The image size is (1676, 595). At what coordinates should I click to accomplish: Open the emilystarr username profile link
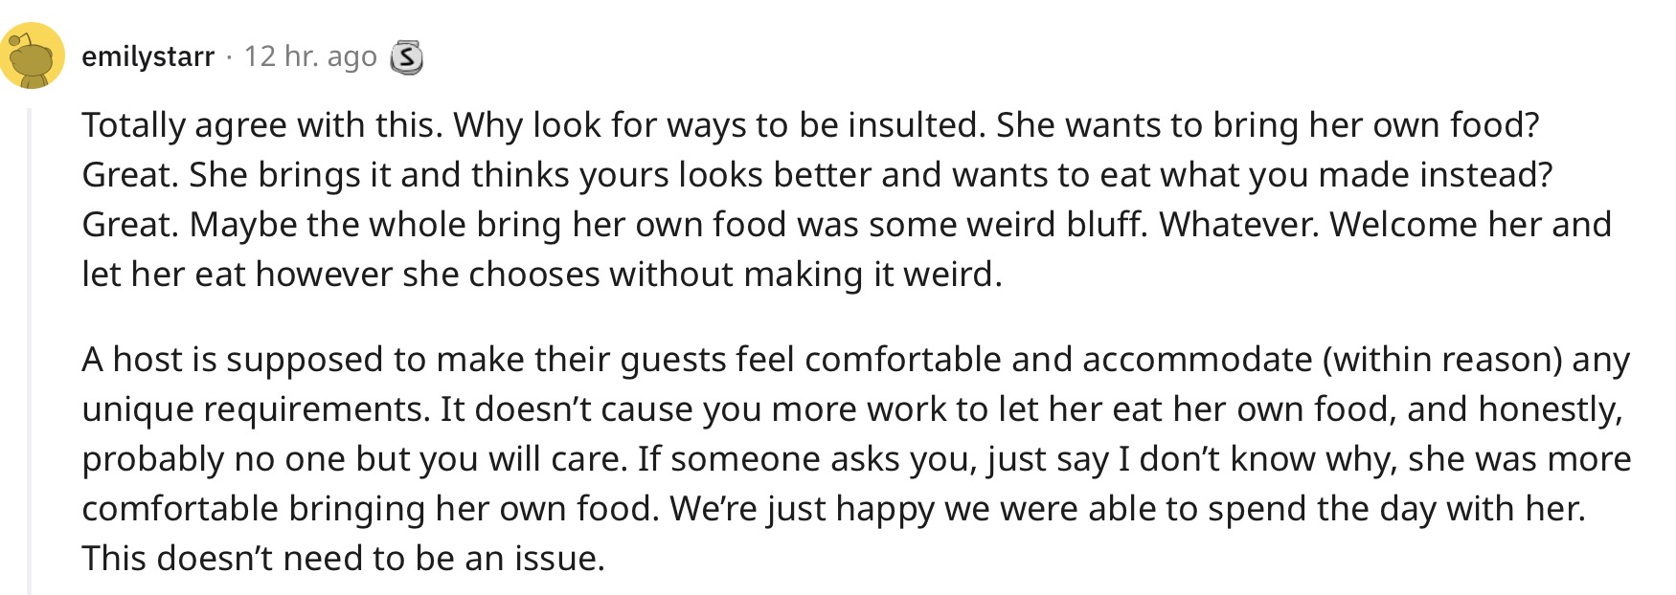coord(148,56)
